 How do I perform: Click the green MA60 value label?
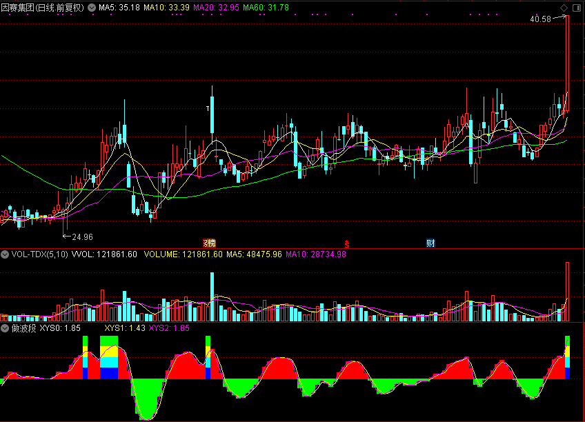pyautogui.click(x=266, y=8)
